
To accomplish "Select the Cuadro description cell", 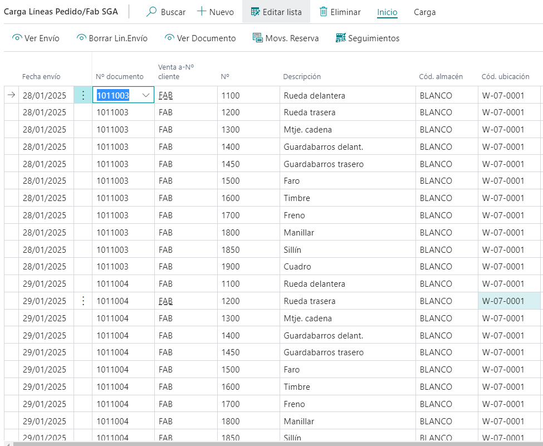I will pyautogui.click(x=297, y=267).
